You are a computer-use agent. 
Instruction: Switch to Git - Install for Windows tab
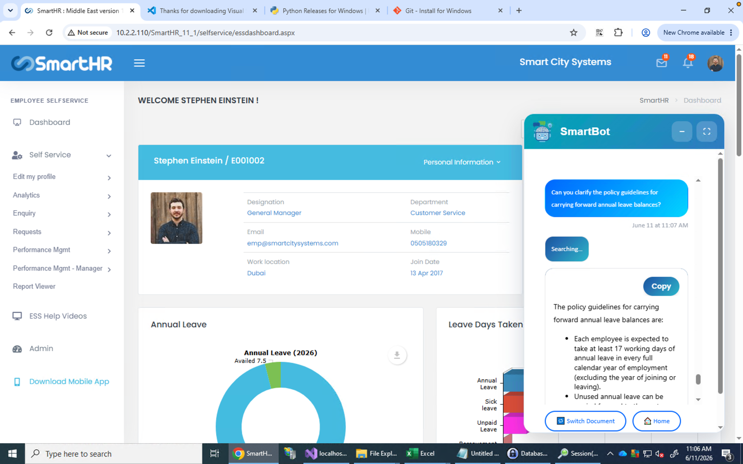[448, 10]
